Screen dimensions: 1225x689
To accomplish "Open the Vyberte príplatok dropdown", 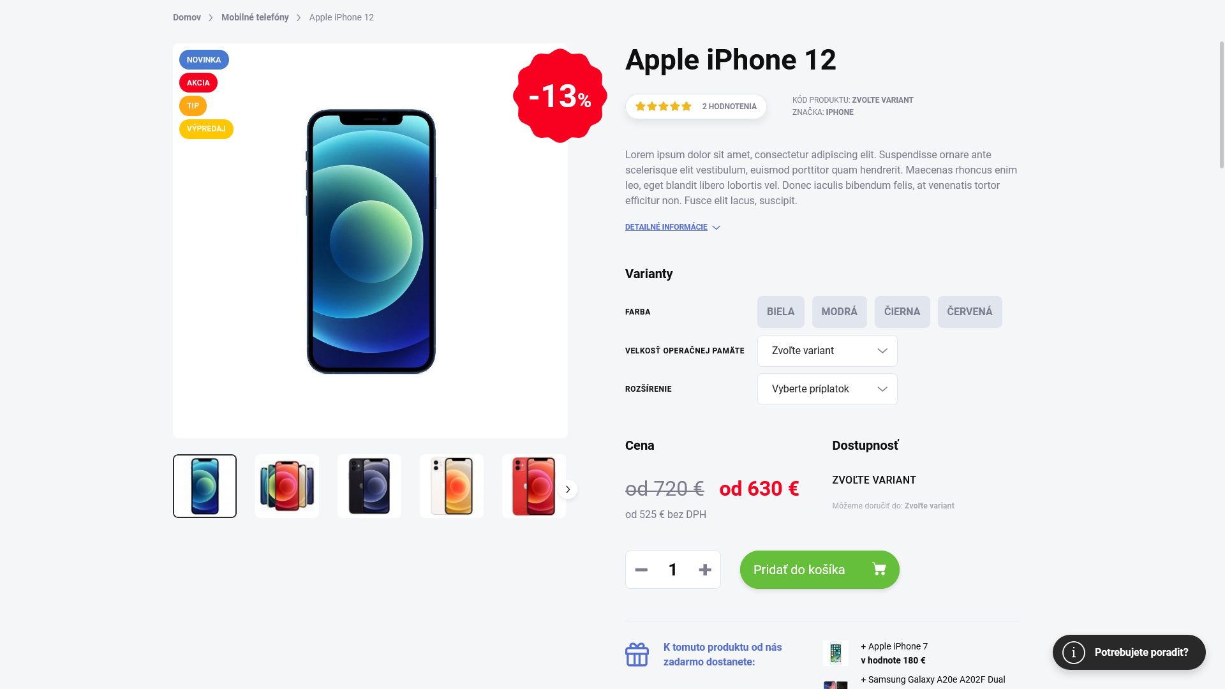I will click(x=827, y=389).
